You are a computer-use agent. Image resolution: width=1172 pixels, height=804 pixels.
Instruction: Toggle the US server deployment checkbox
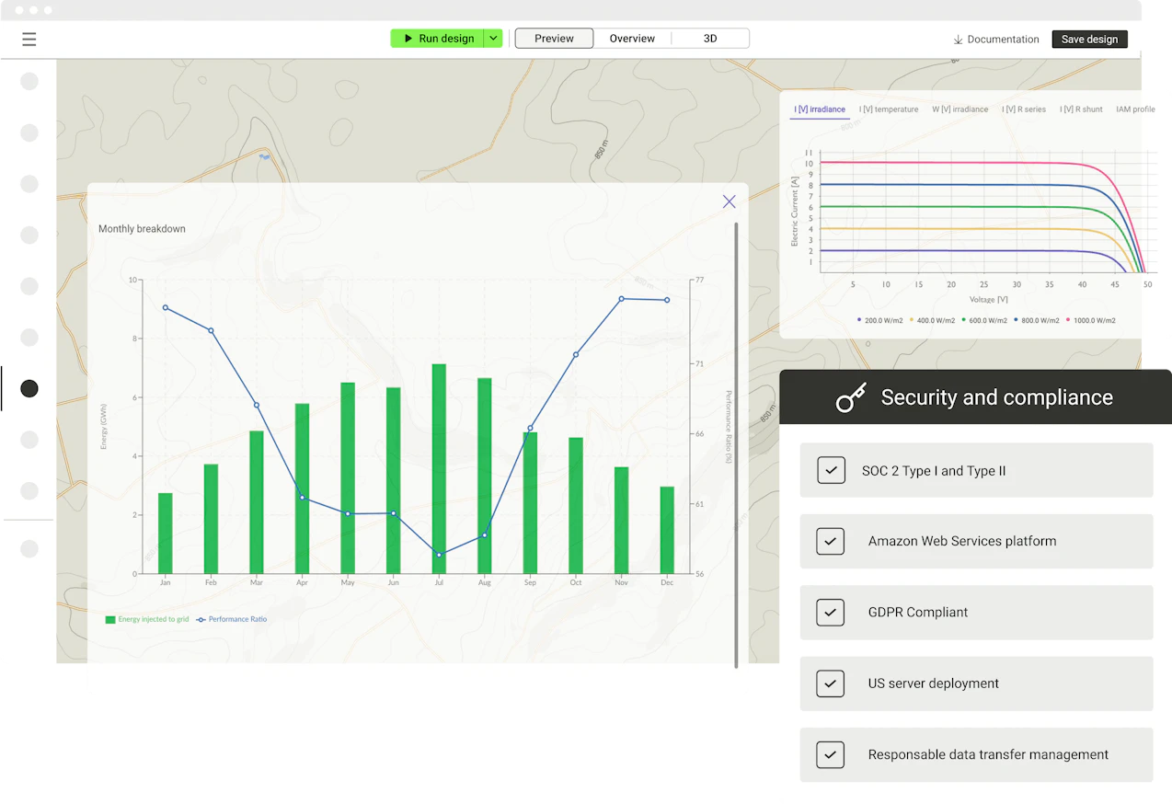click(831, 683)
